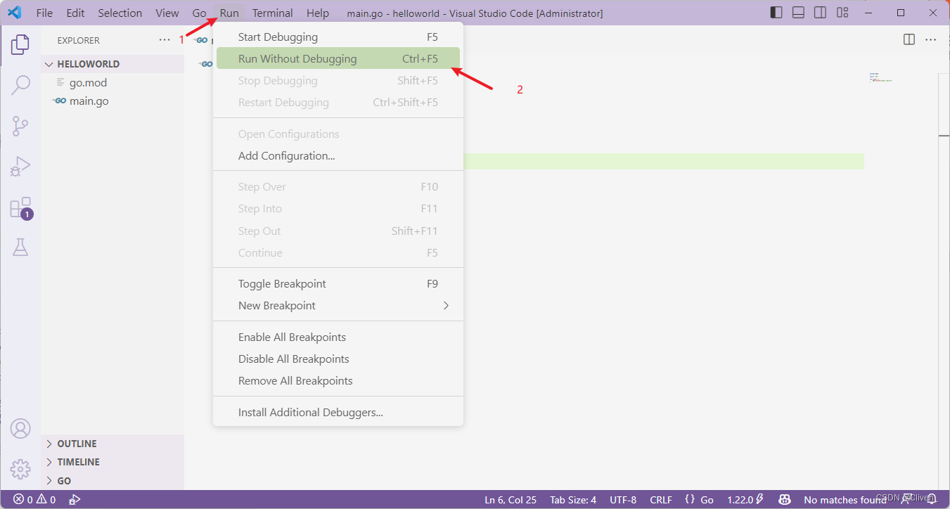The width and height of the screenshot is (950, 509).
Task: Open the Run and Debug view icon
Action: pos(20,167)
